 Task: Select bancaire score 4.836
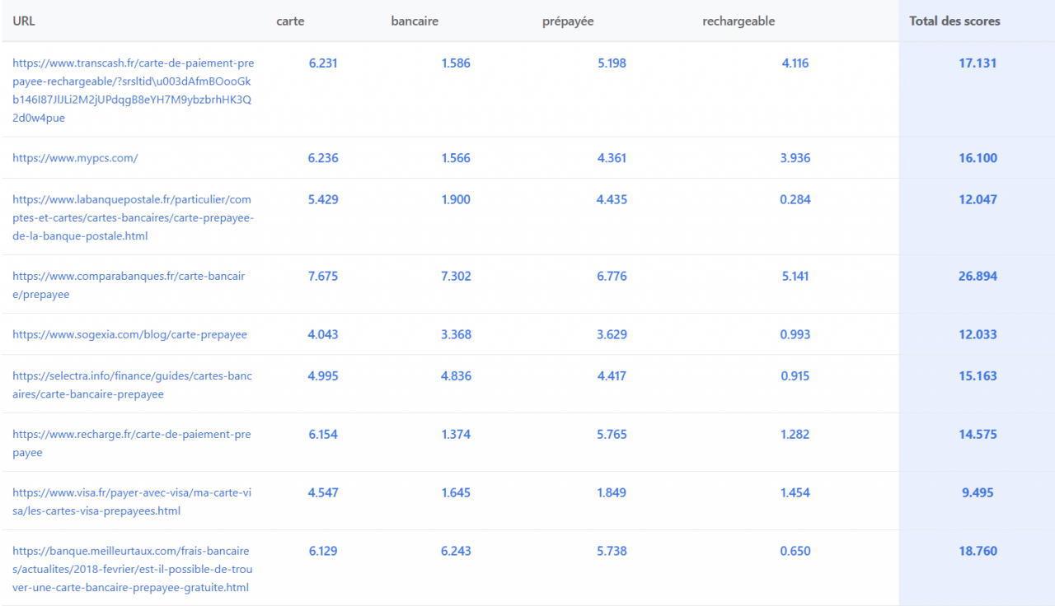(456, 375)
